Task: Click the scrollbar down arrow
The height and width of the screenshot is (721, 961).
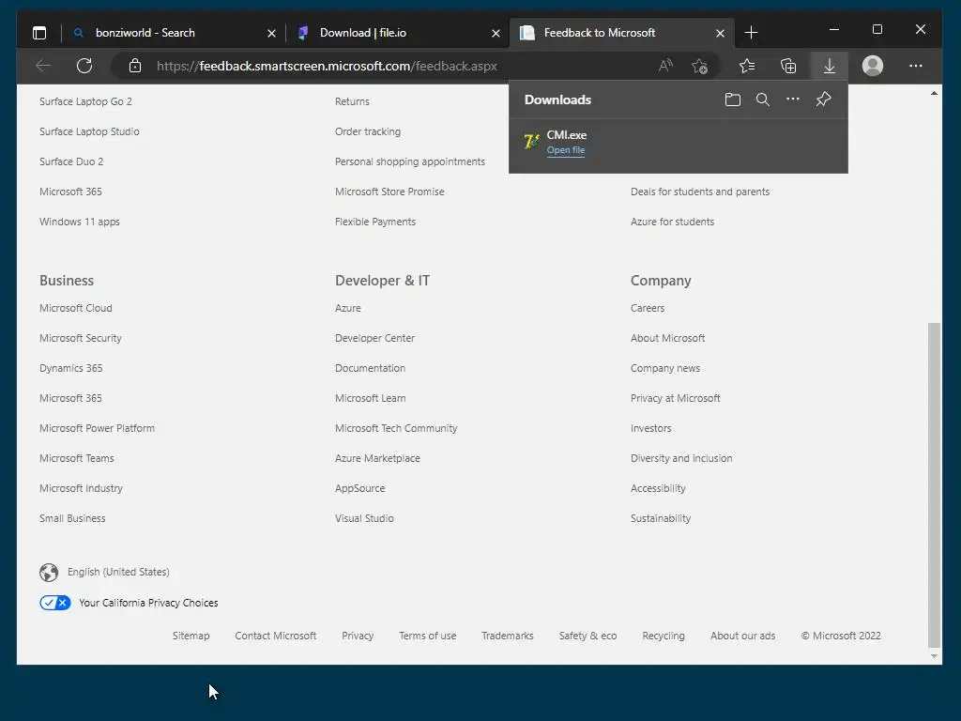Action: (934, 656)
